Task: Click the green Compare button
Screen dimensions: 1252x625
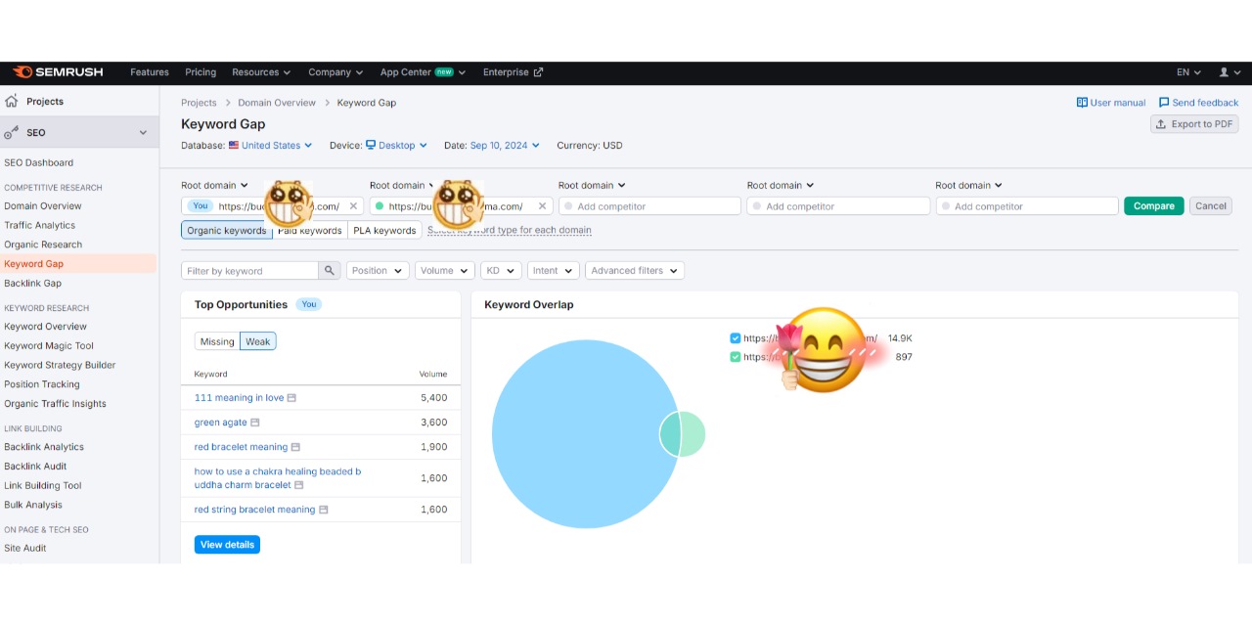Action: point(1154,206)
